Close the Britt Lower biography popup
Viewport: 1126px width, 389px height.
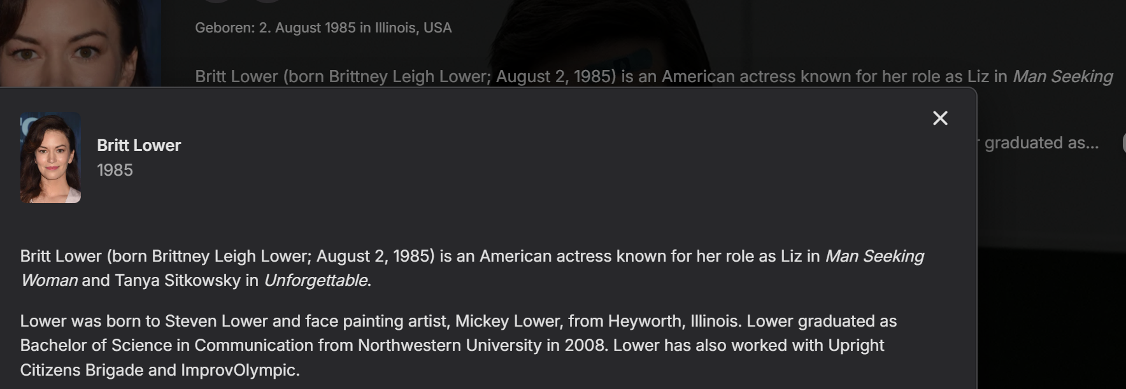point(940,118)
